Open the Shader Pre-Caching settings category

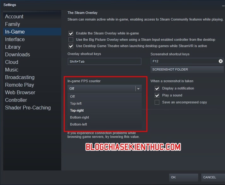click(32, 108)
